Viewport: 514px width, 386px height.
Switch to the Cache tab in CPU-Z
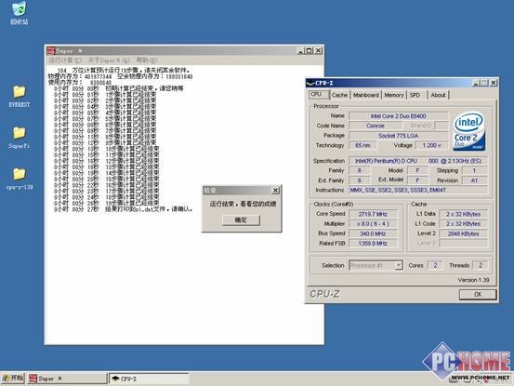[339, 95]
